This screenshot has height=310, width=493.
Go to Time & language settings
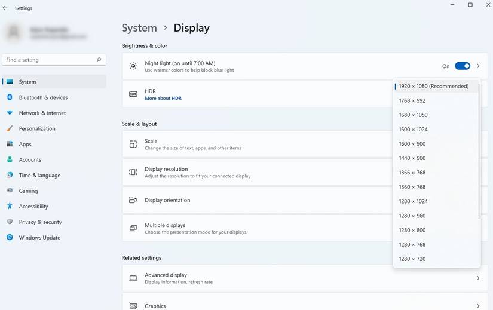pos(39,175)
